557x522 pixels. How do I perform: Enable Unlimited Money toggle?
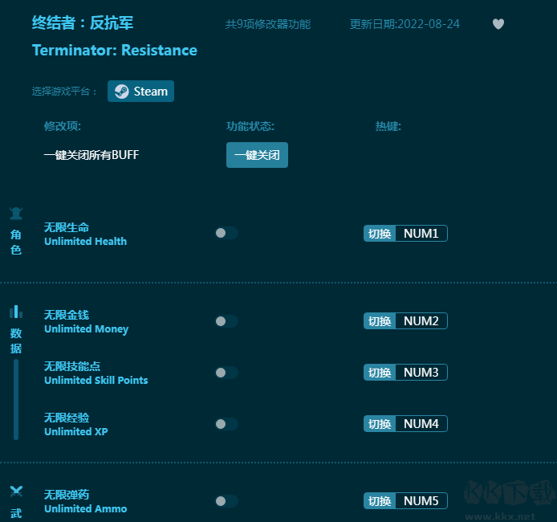pos(226,321)
